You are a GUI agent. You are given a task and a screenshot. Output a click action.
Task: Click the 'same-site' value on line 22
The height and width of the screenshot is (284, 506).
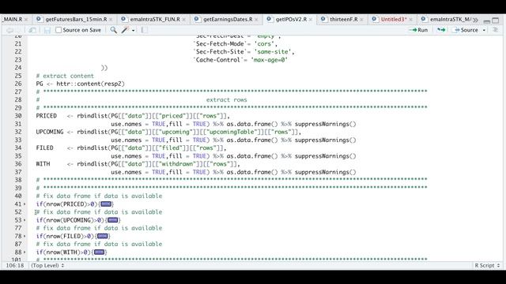(273, 52)
